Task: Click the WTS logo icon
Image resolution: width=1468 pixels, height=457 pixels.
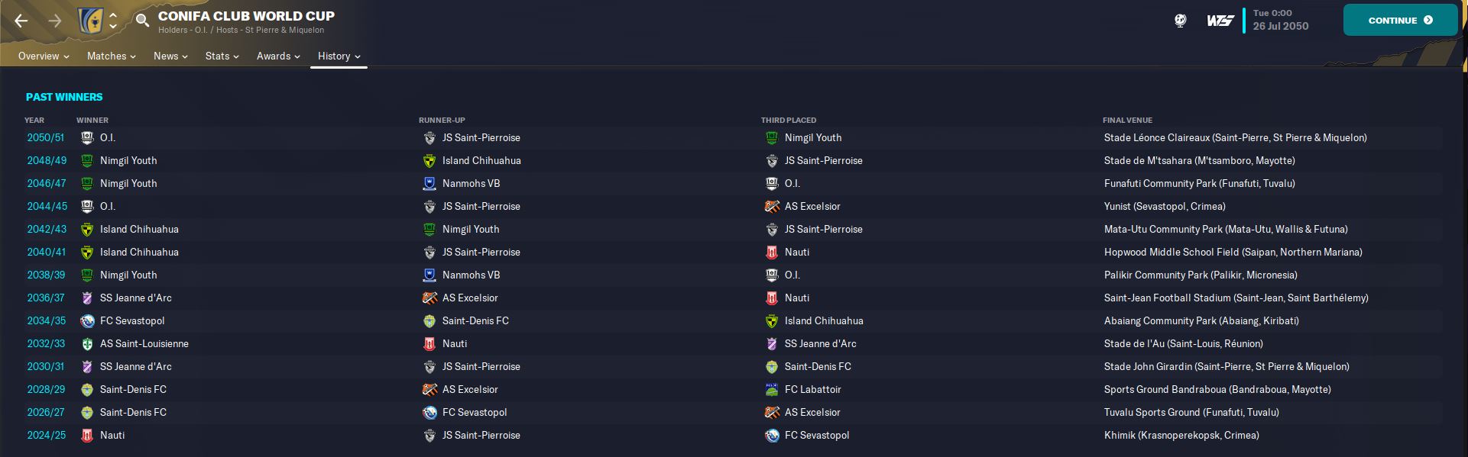Action: tap(1220, 21)
